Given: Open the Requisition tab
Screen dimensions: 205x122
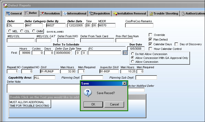Looking at the screenshot, I should [100, 13].
